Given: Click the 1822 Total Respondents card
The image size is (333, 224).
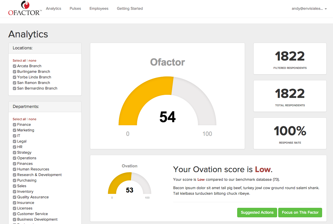Looking at the screenshot, I should [290, 96].
